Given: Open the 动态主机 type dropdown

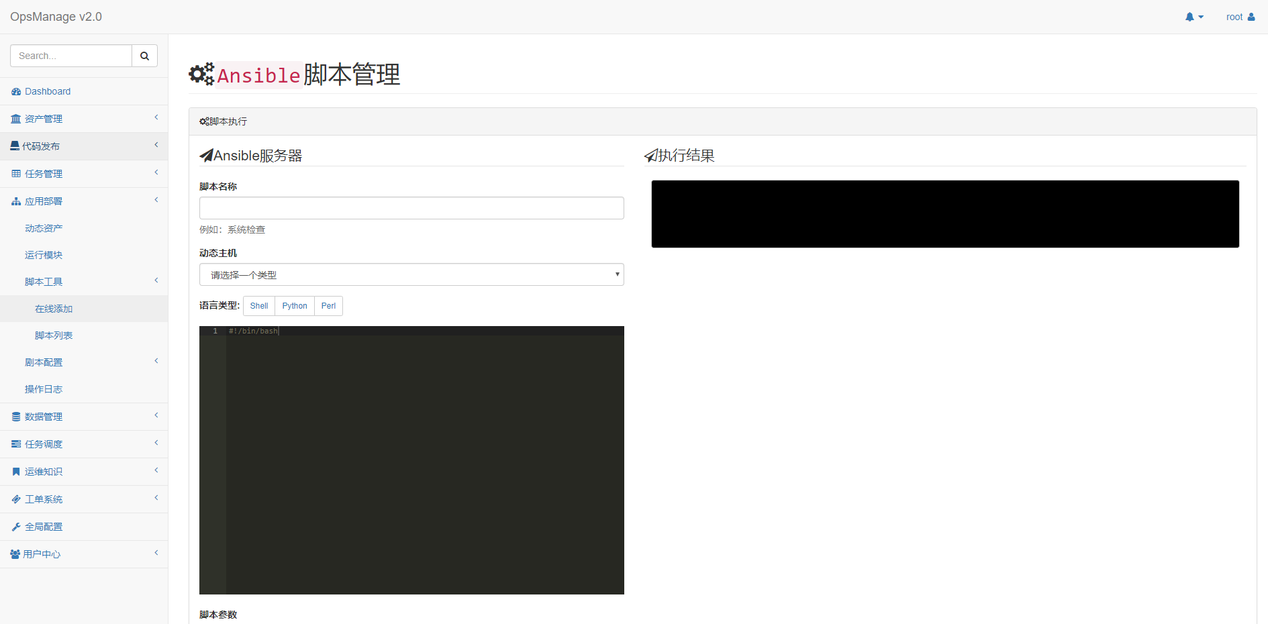Looking at the screenshot, I should 411,274.
